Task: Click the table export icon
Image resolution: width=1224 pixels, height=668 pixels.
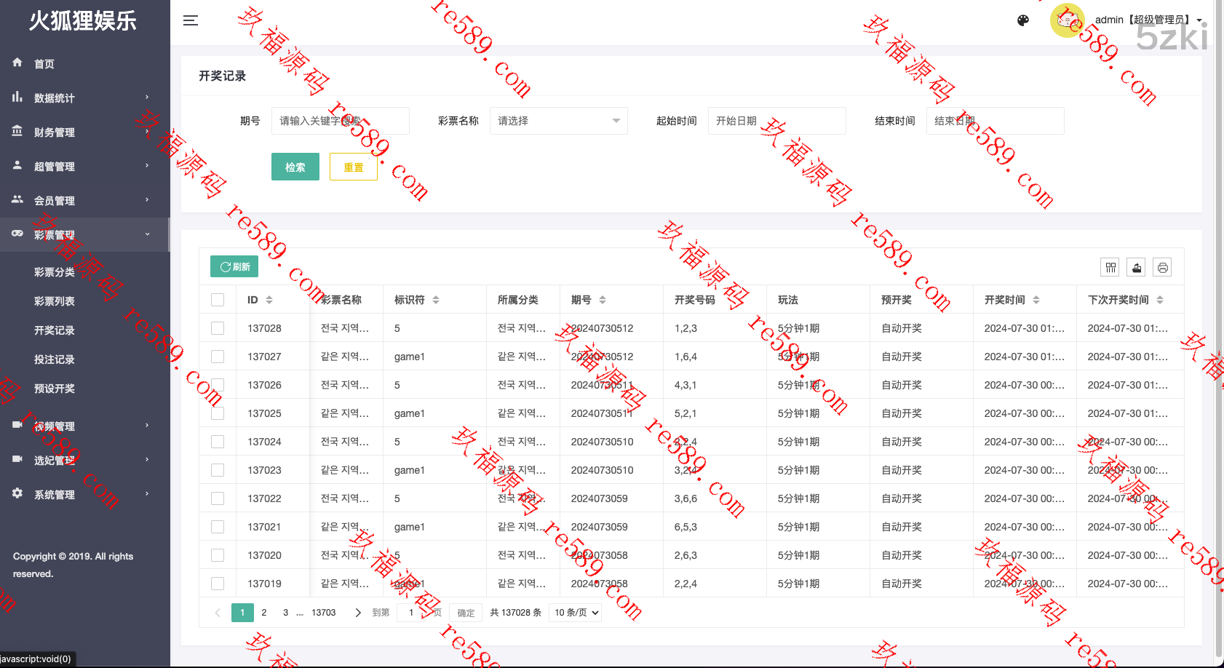Action: (x=1137, y=267)
